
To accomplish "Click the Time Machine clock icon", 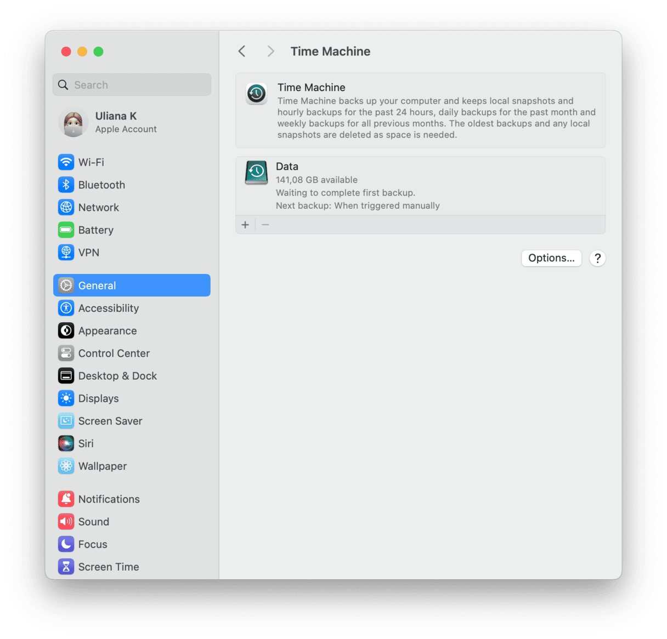I will click(x=256, y=94).
